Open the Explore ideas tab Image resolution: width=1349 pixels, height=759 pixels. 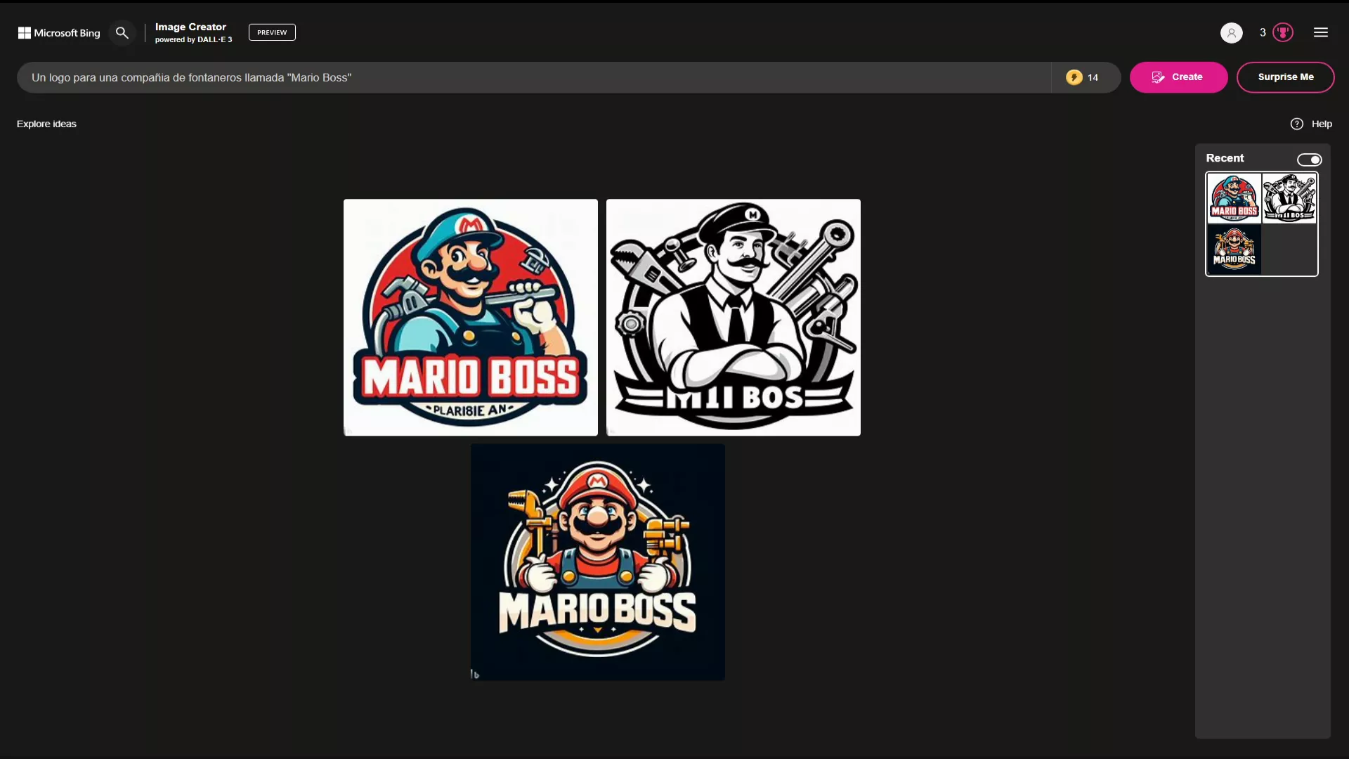(x=46, y=124)
